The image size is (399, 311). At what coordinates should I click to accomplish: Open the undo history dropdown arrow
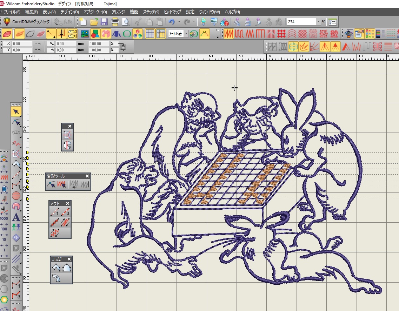point(179,22)
